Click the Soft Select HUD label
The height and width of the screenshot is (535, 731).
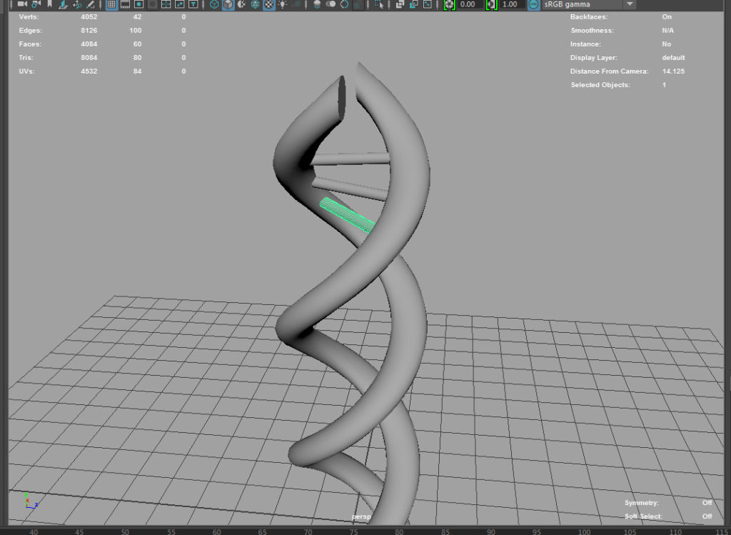point(643,516)
